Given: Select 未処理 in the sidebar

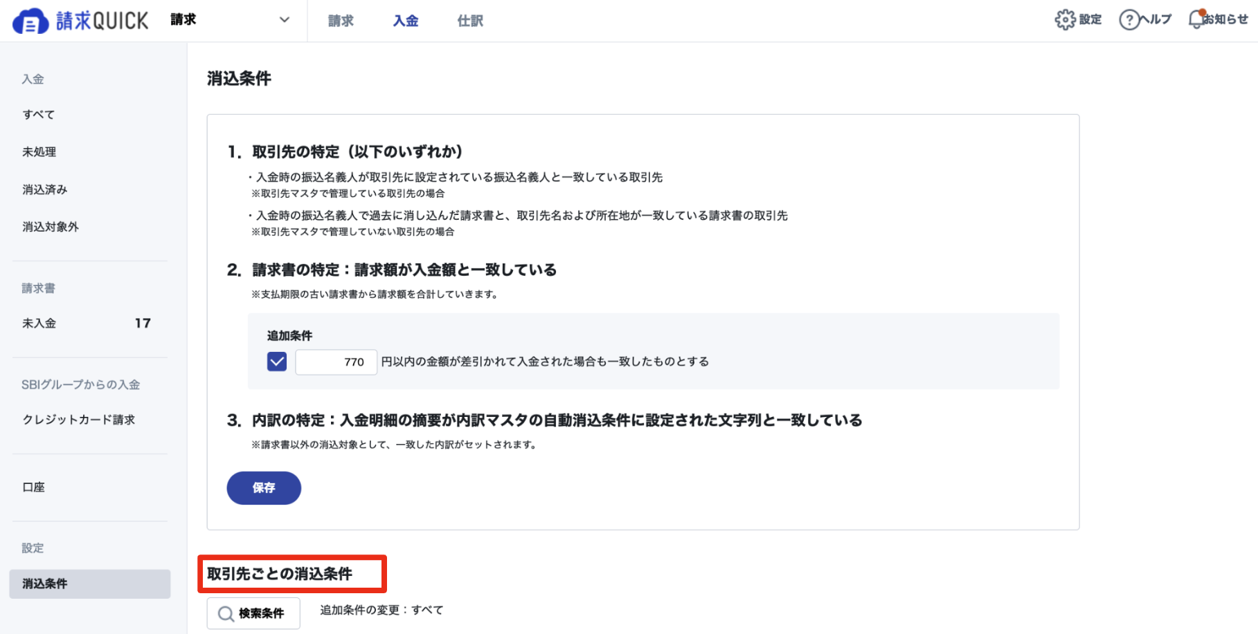Looking at the screenshot, I should [39, 151].
